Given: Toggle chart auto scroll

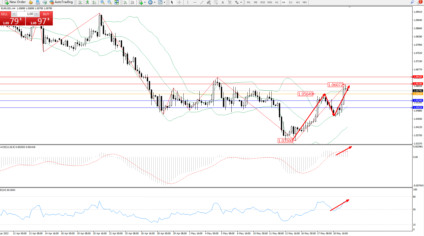Looking at the screenshot, I should pyautogui.click(x=125, y=2).
